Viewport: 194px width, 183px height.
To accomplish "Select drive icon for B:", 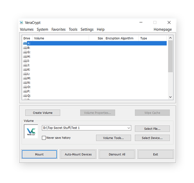I will [25, 48].
